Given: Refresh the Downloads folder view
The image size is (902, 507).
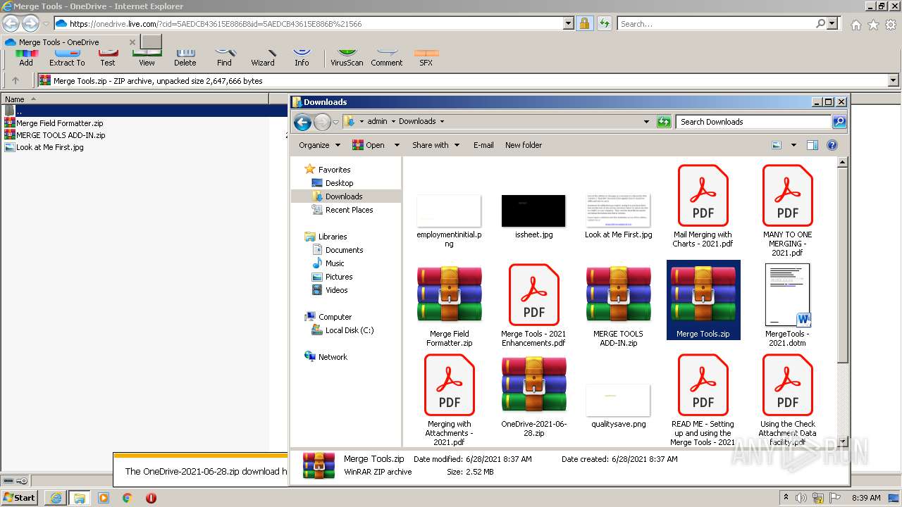Looking at the screenshot, I should pos(664,122).
